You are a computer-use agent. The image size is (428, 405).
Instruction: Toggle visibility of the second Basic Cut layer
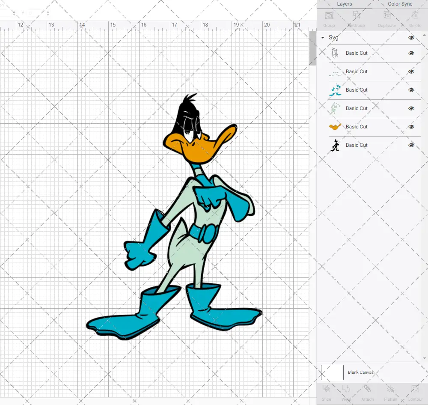pyautogui.click(x=411, y=71)
